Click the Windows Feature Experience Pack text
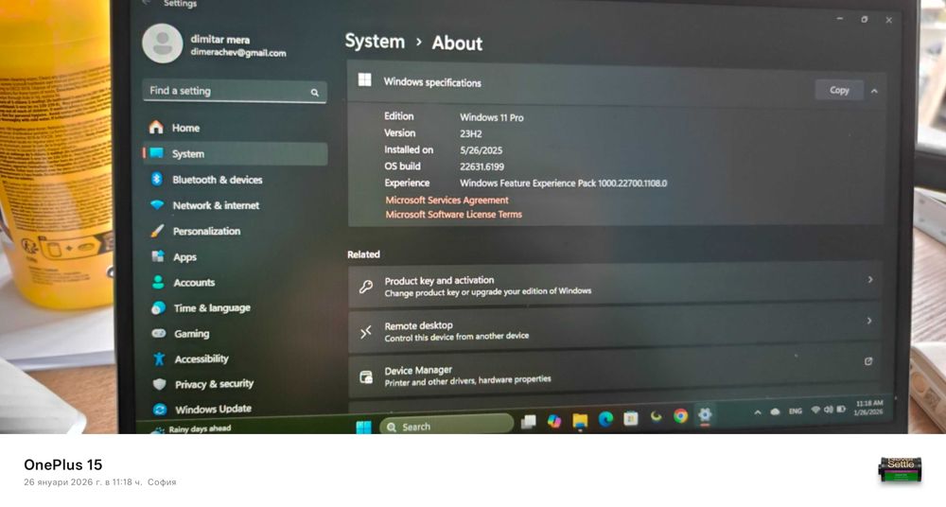The image size is (946, 507). [x=564, y=183]
